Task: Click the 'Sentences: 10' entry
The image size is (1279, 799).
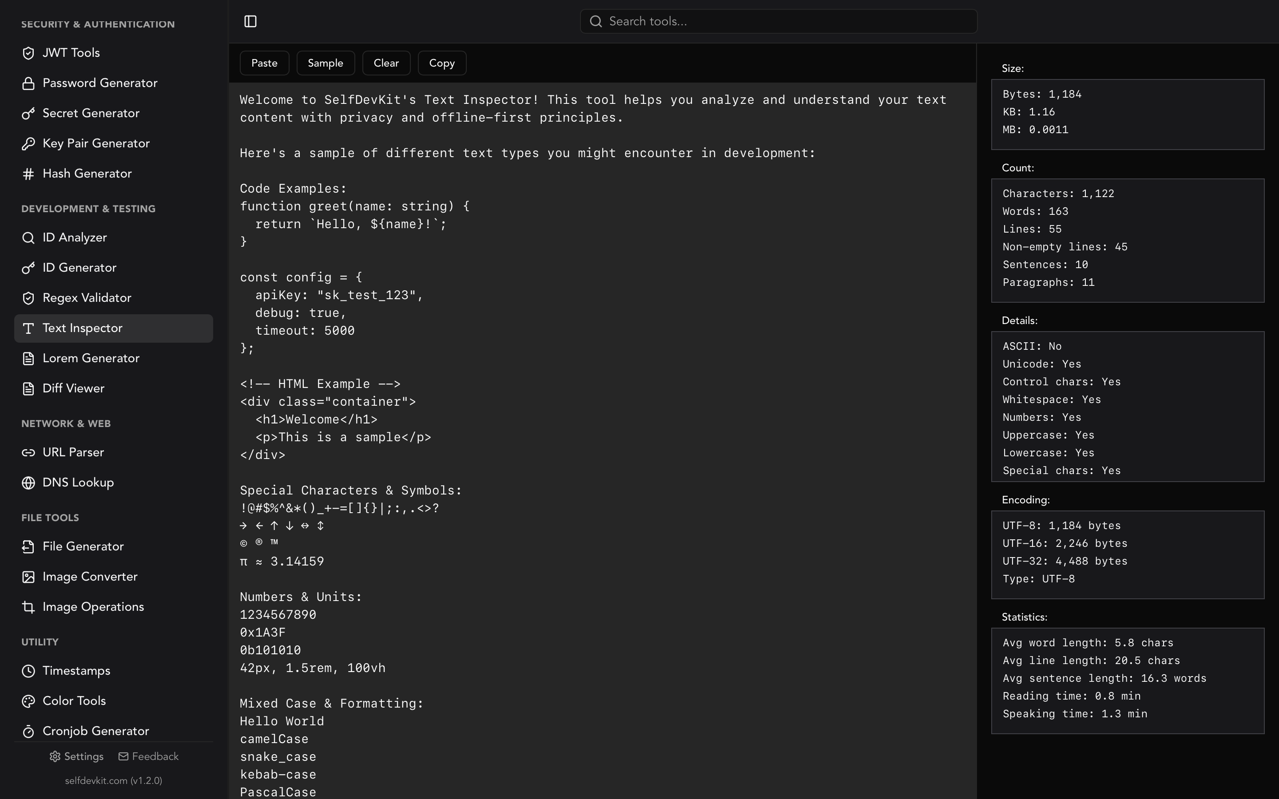Action: click(x=1045, y=265)
